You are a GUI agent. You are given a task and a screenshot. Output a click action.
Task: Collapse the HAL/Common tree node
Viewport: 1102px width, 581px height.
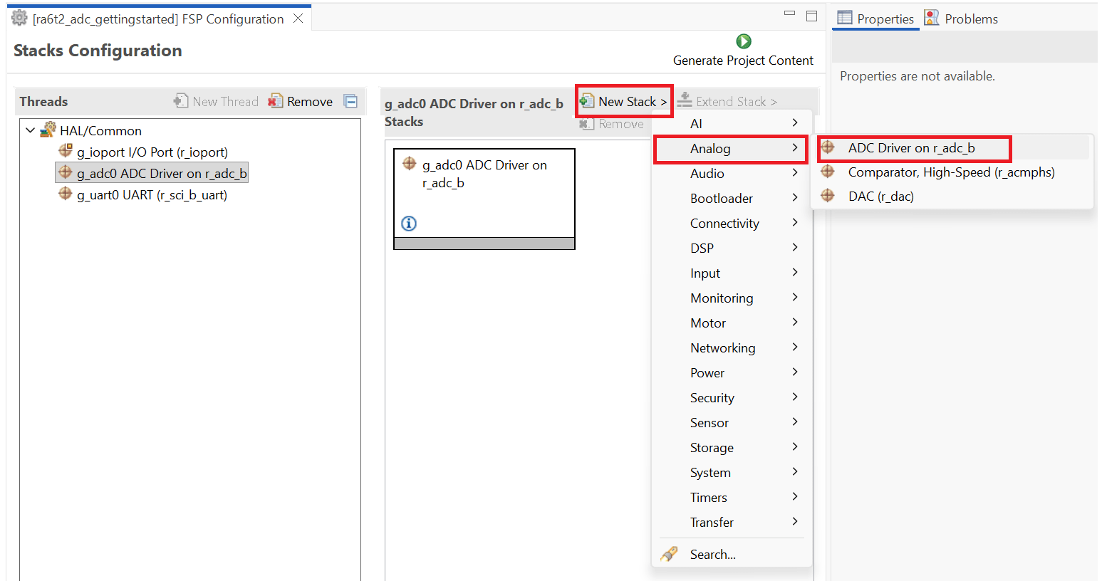point(30,130)
